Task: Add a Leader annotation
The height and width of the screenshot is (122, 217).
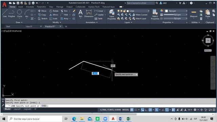Action: click(x=99, y=15)
